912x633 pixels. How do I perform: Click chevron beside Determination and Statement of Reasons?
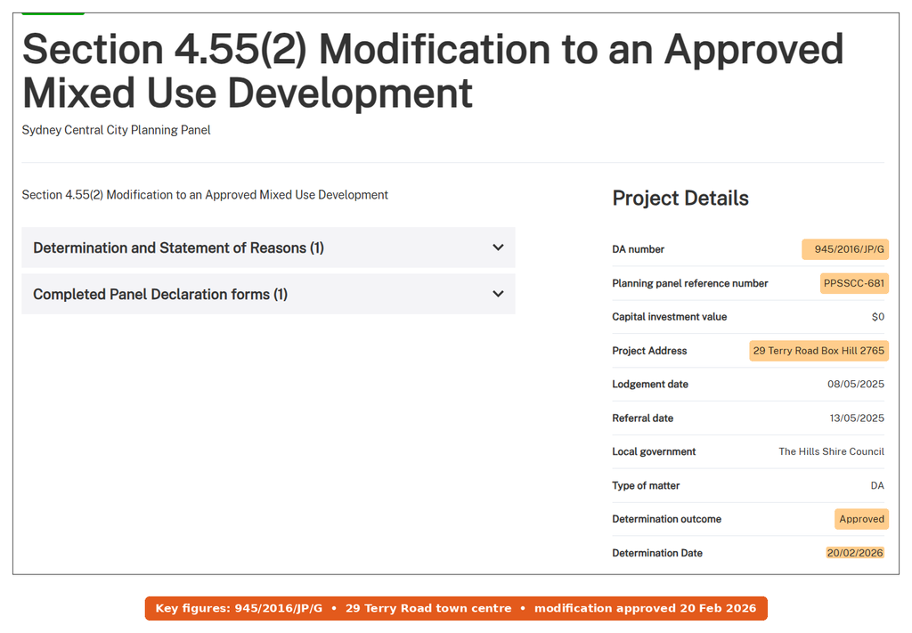498,248
